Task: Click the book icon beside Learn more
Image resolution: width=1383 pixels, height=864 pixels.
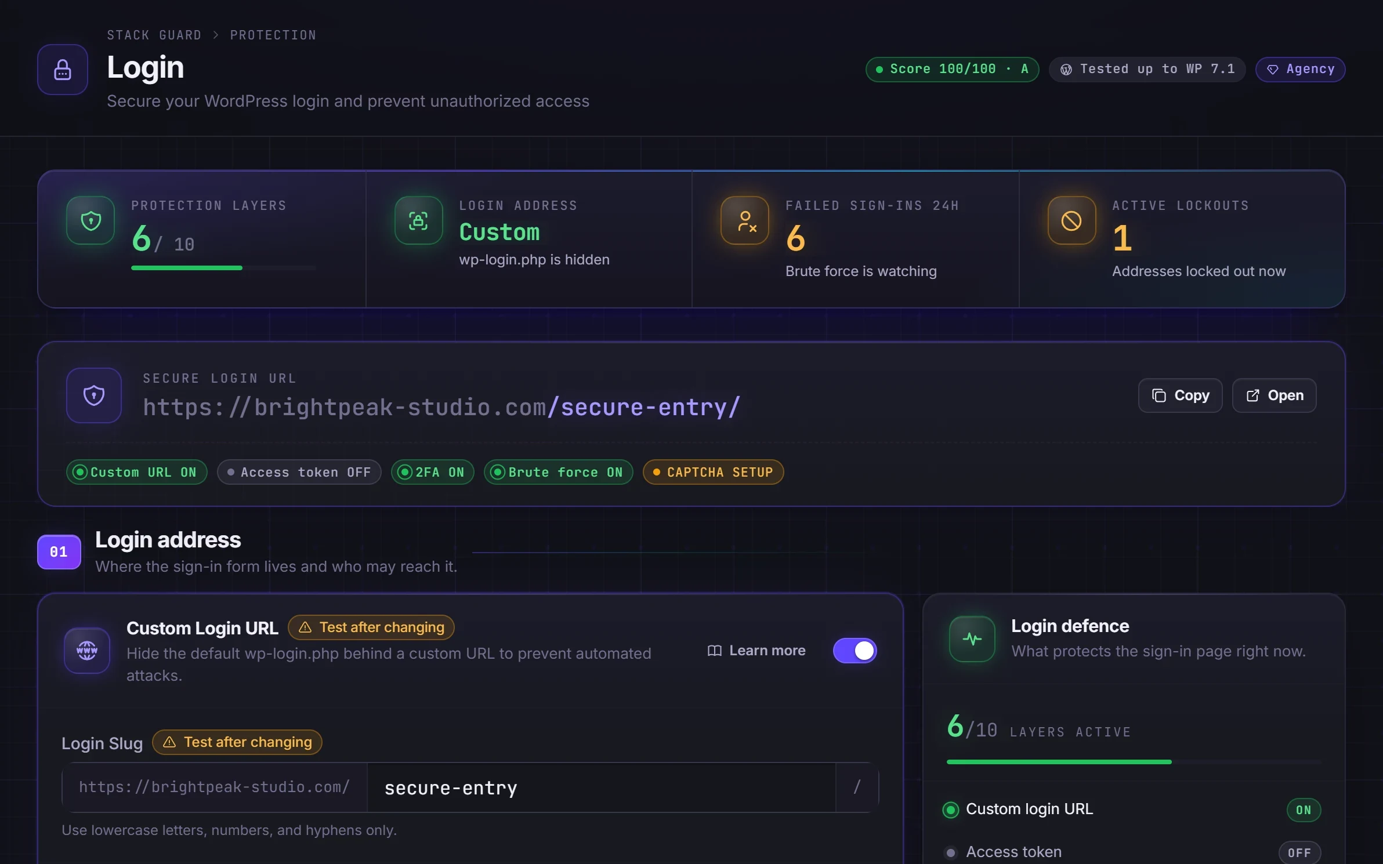Action: tap(715, 651)
